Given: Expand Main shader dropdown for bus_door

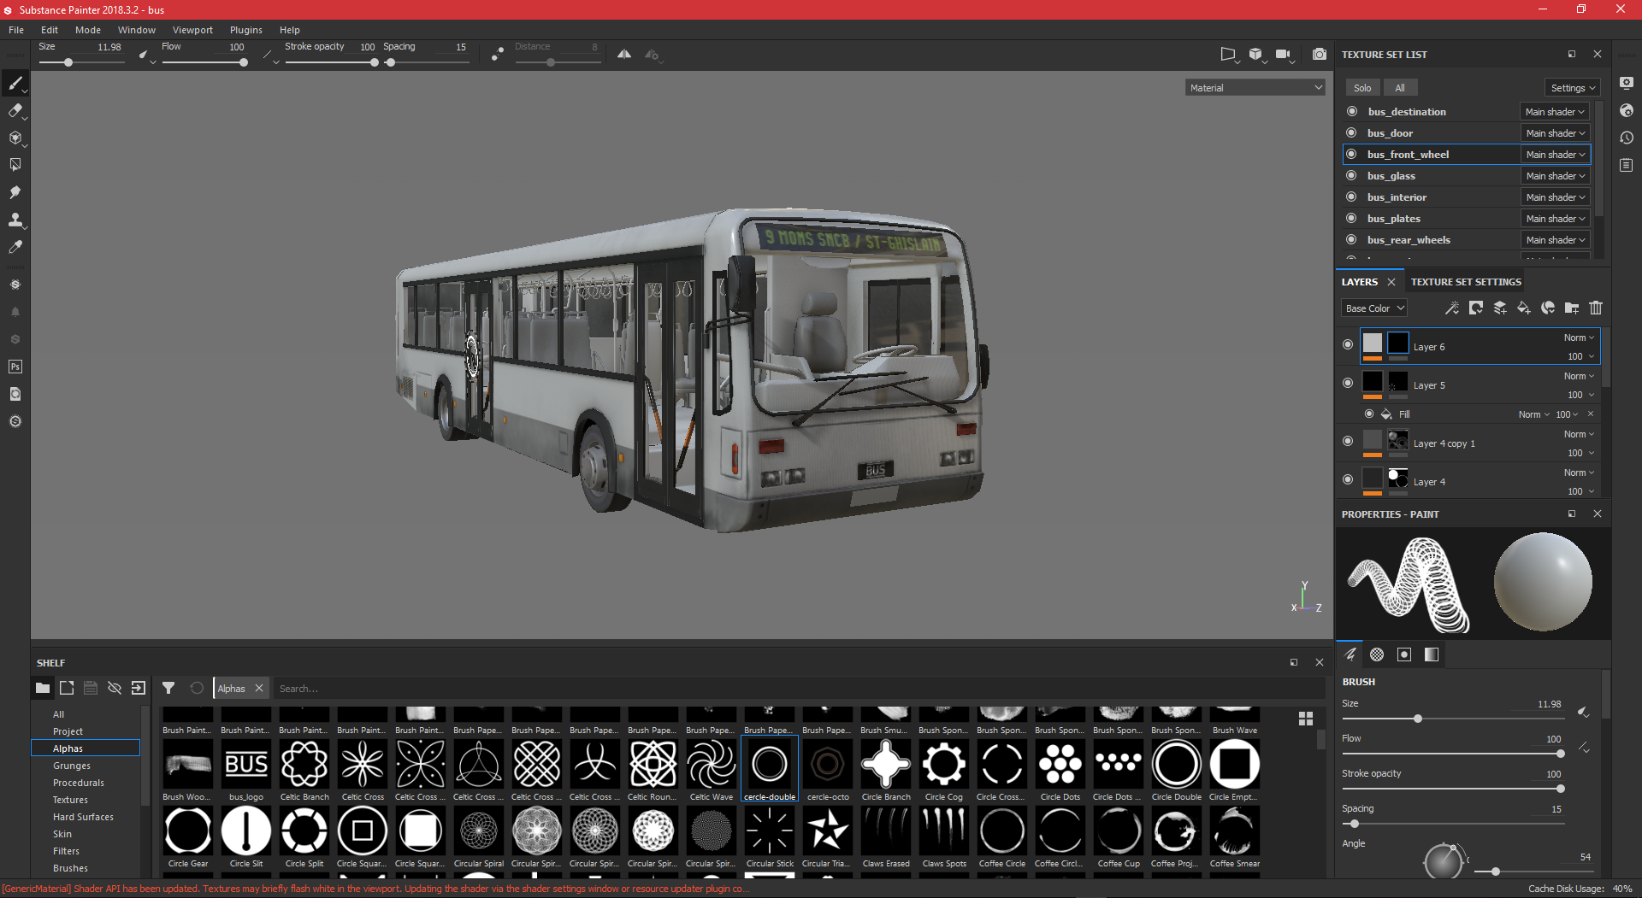Looking at the screenshot, I should pos(1555,133).
